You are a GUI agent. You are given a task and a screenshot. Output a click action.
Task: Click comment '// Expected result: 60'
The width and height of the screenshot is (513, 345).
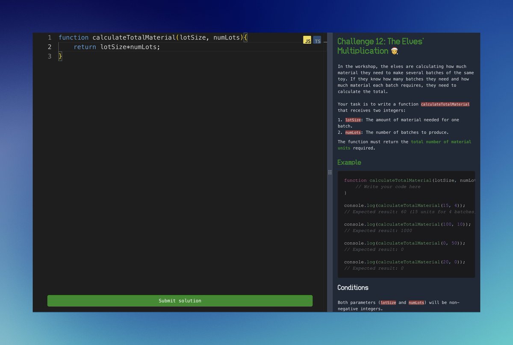point(410,212)
